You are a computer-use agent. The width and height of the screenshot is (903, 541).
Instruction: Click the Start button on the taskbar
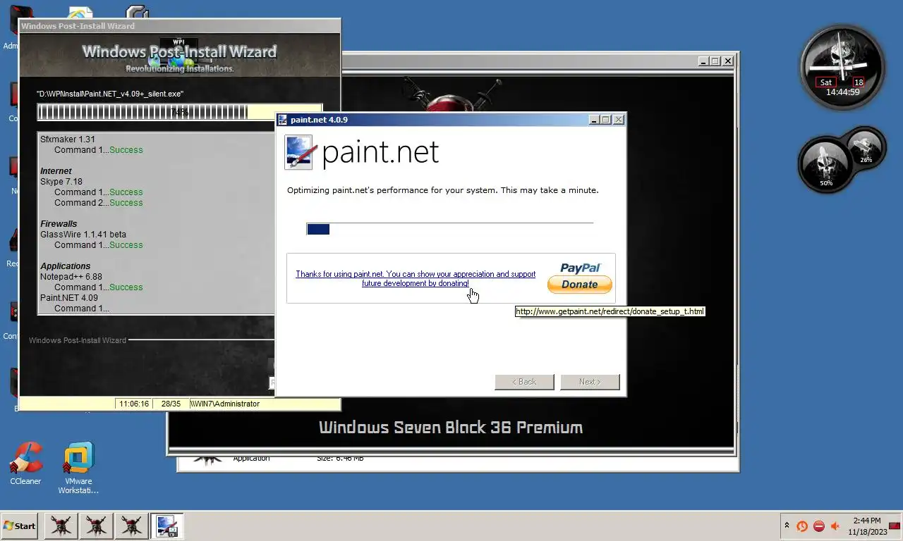(19, 526)
